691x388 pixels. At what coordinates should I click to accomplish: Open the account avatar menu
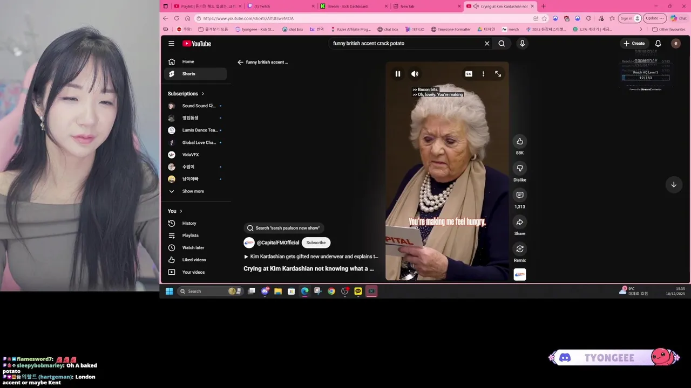[676, 44]
